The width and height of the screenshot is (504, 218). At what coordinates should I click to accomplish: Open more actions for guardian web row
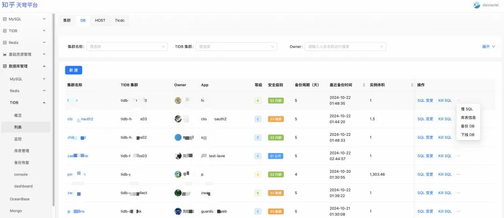(x=458, y=211)
